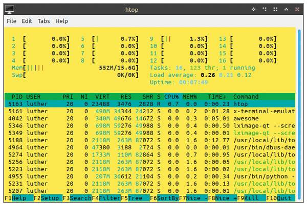Screen dimensions: 307x206
Task: Sort by SHR column header
Action: click(x=148, y=96)
